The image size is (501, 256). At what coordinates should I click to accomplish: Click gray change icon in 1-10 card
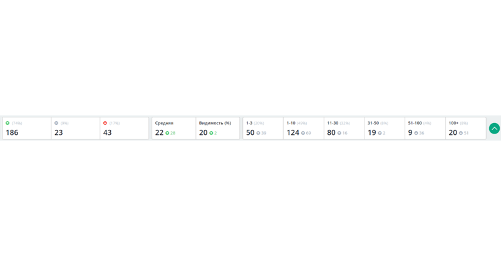(303, 133)
